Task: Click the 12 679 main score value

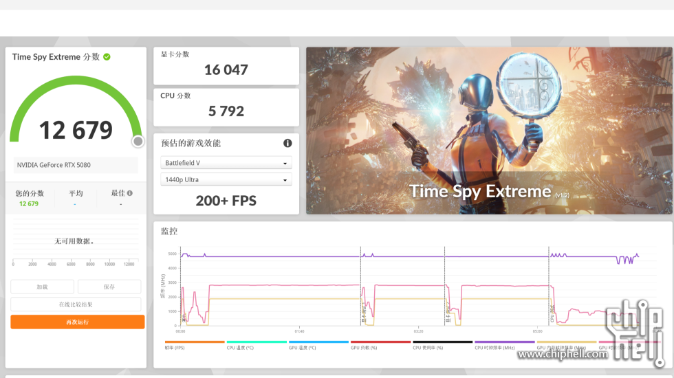Action: [76, 130]
